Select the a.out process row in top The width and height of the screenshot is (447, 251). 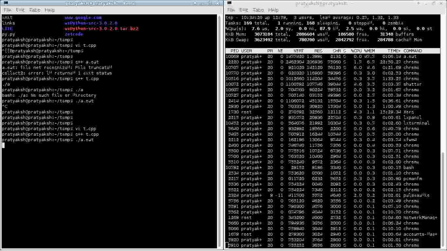pos(333,56)
